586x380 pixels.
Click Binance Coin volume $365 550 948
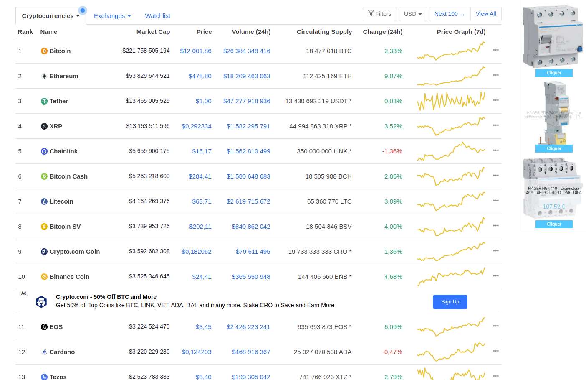click(x=251, y=277)
